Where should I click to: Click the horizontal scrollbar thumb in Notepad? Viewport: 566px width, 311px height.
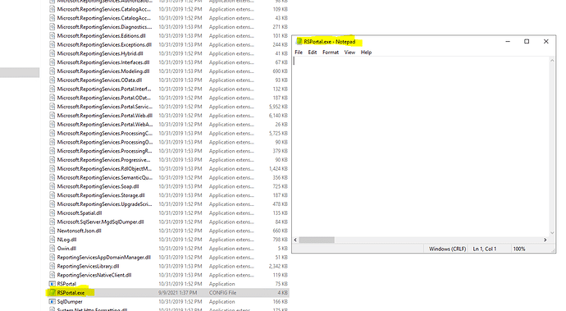pos(317,240)
